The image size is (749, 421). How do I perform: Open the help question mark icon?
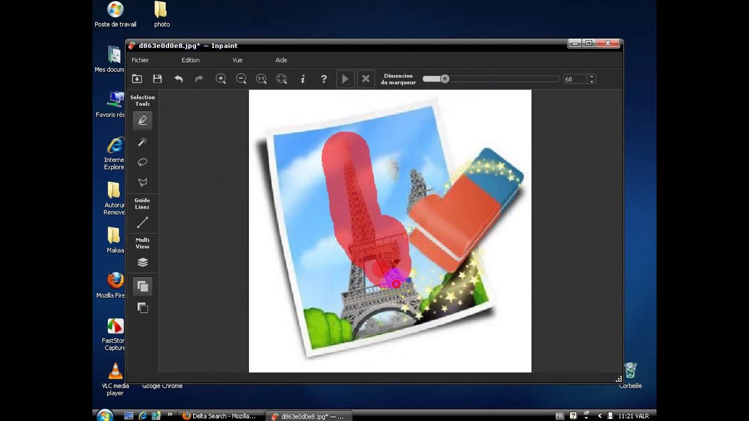324,79
